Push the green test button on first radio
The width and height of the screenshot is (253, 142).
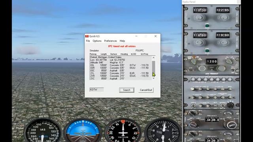pos(207,26)
